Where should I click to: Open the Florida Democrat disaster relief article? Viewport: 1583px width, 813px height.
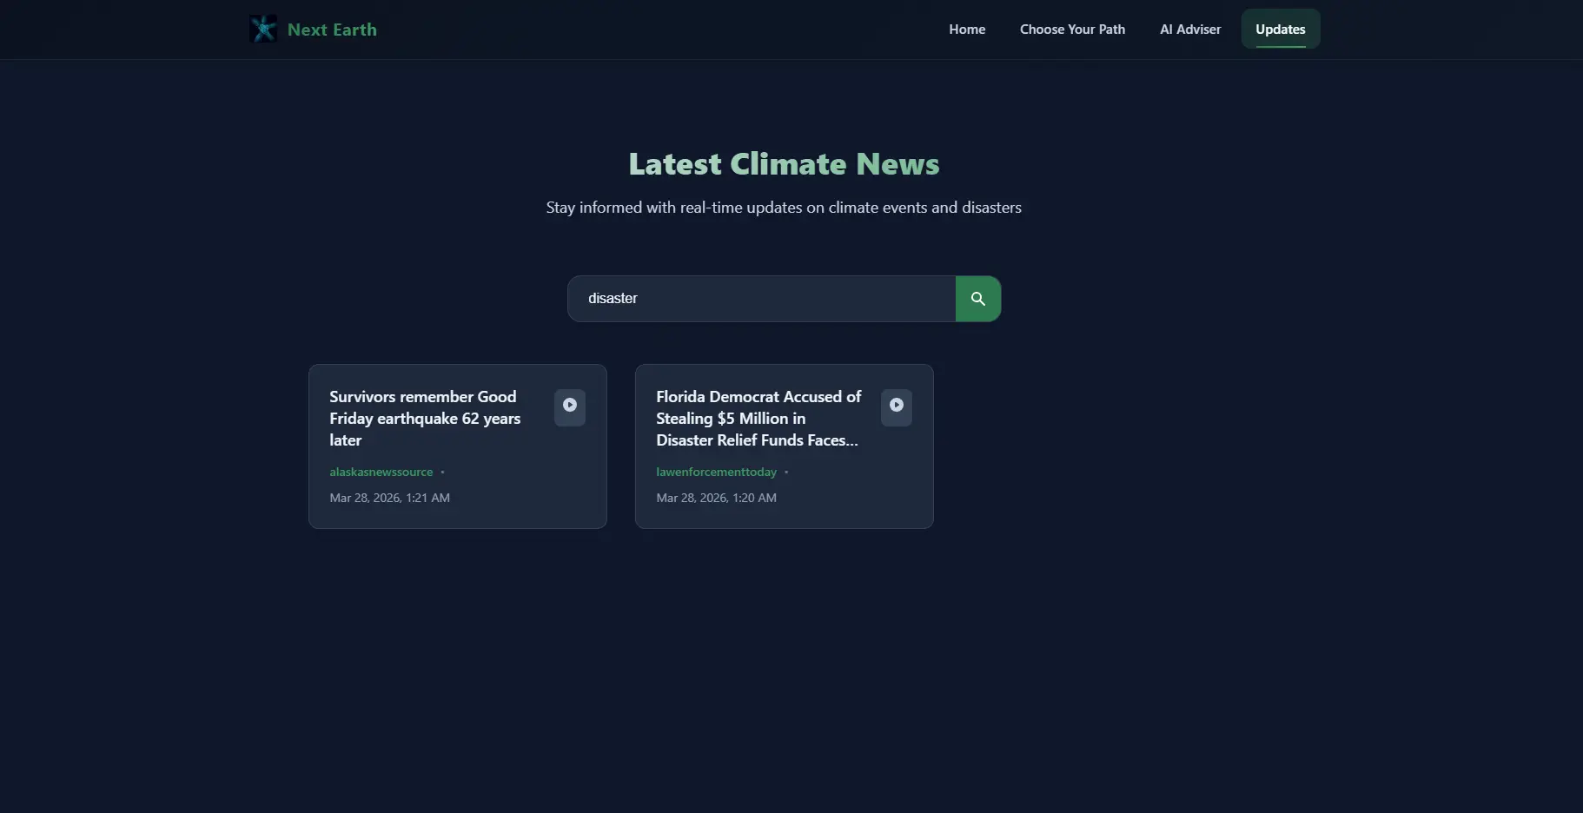click(x=758, y=418)
